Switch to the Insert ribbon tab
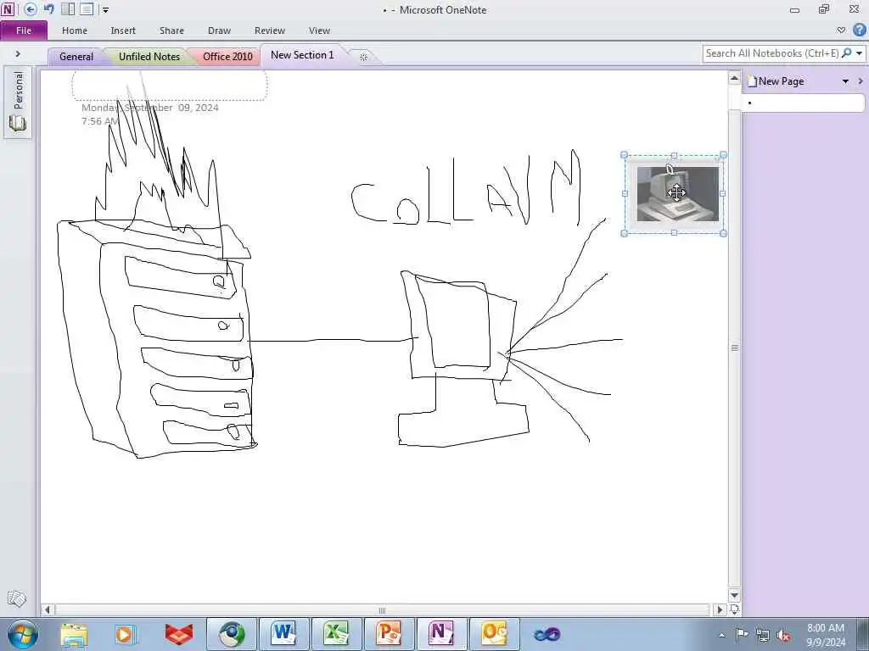This screenshot has height=651, width=869. coord(123,31)
